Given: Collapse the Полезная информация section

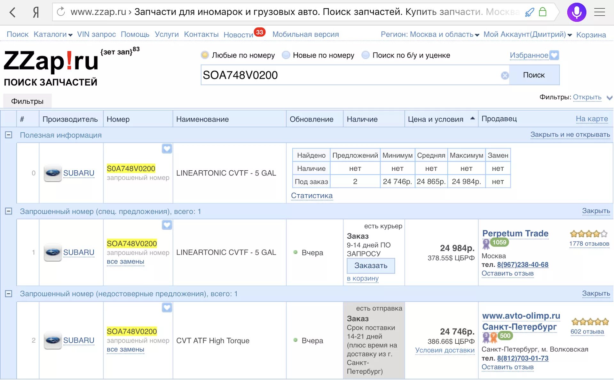Looking at the screenshot, I should pos(9,135).
